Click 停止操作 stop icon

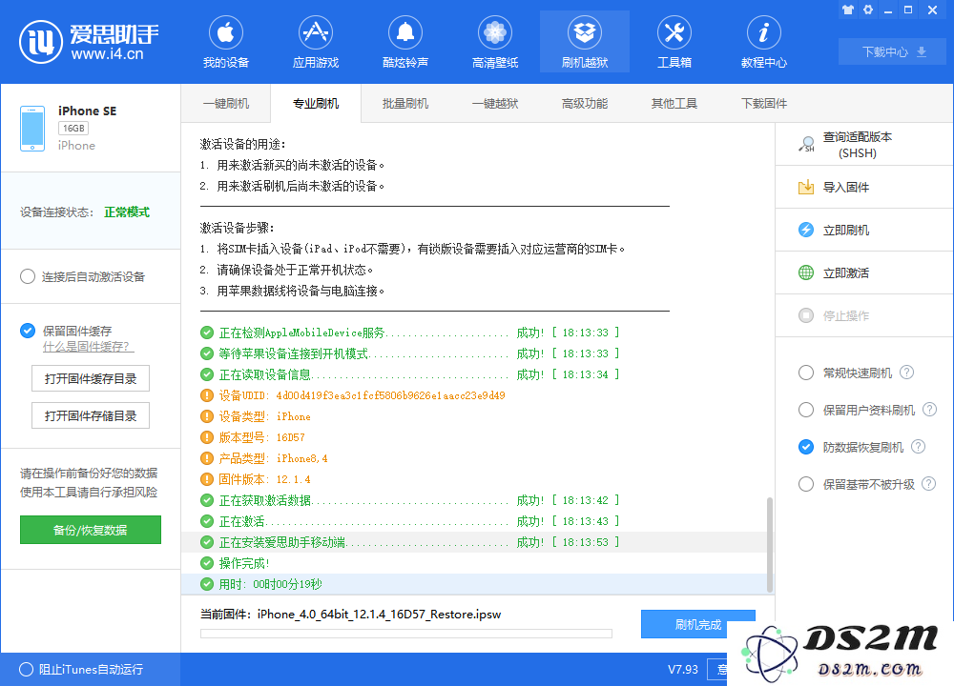[806, 315]
